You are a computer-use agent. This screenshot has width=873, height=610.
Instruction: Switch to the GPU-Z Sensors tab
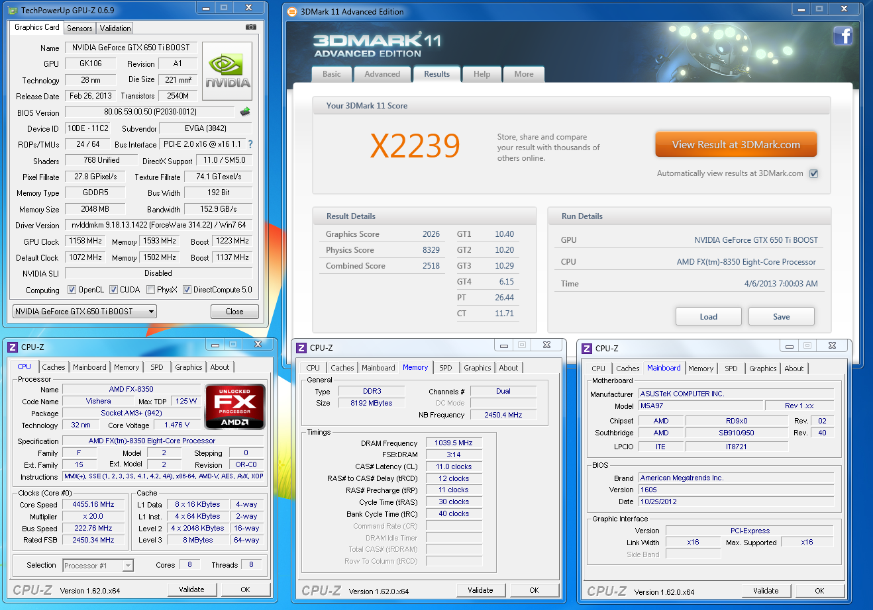point(79,28)
